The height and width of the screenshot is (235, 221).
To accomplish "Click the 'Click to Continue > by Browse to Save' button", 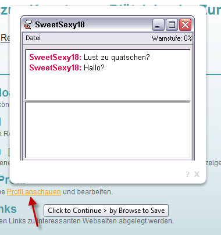I will 106,211.
